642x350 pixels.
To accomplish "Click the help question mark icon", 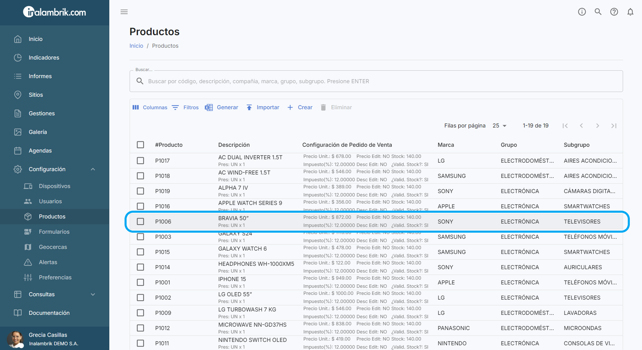I will point(614,12).
